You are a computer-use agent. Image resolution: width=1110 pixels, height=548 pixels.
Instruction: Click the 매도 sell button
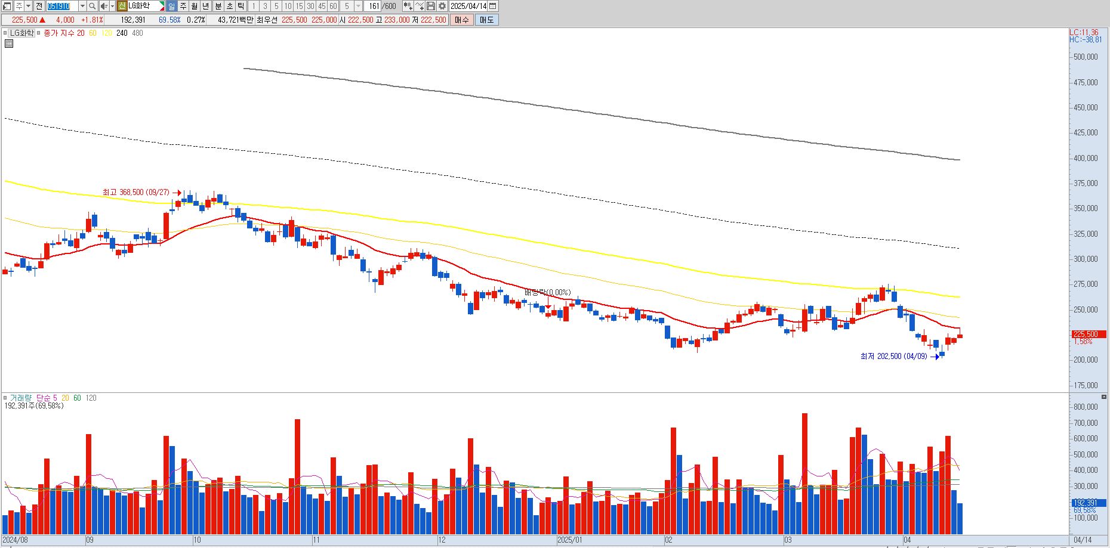486,20
